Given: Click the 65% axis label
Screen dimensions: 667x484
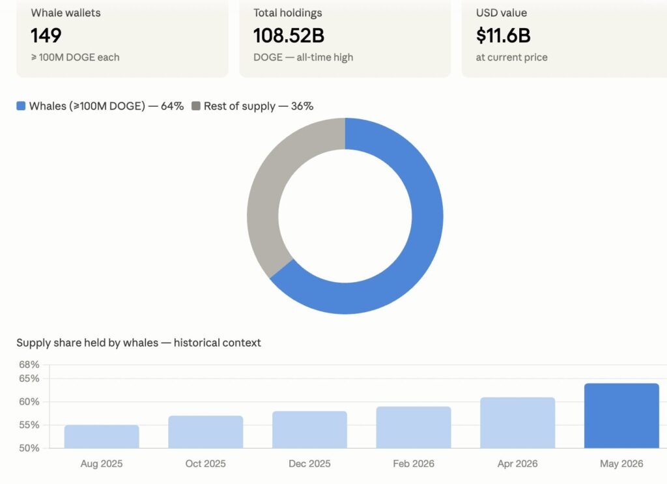Looking at the screenshot, I should click(x=29, y=378).
